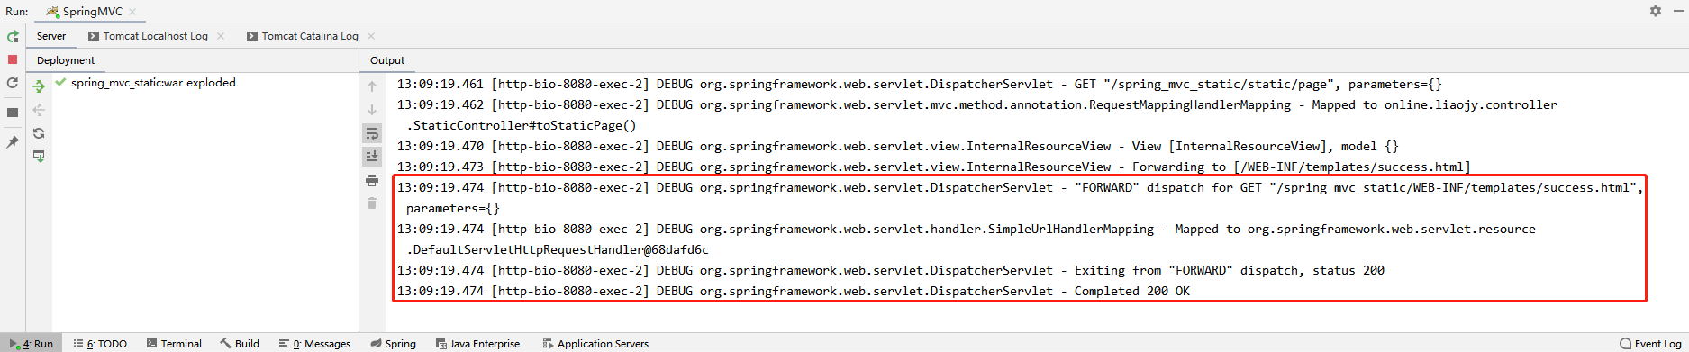Select spring_mvc_static:war exploded artifact
The height and width of the screenshot is (352, 1689).
[153, 83]
